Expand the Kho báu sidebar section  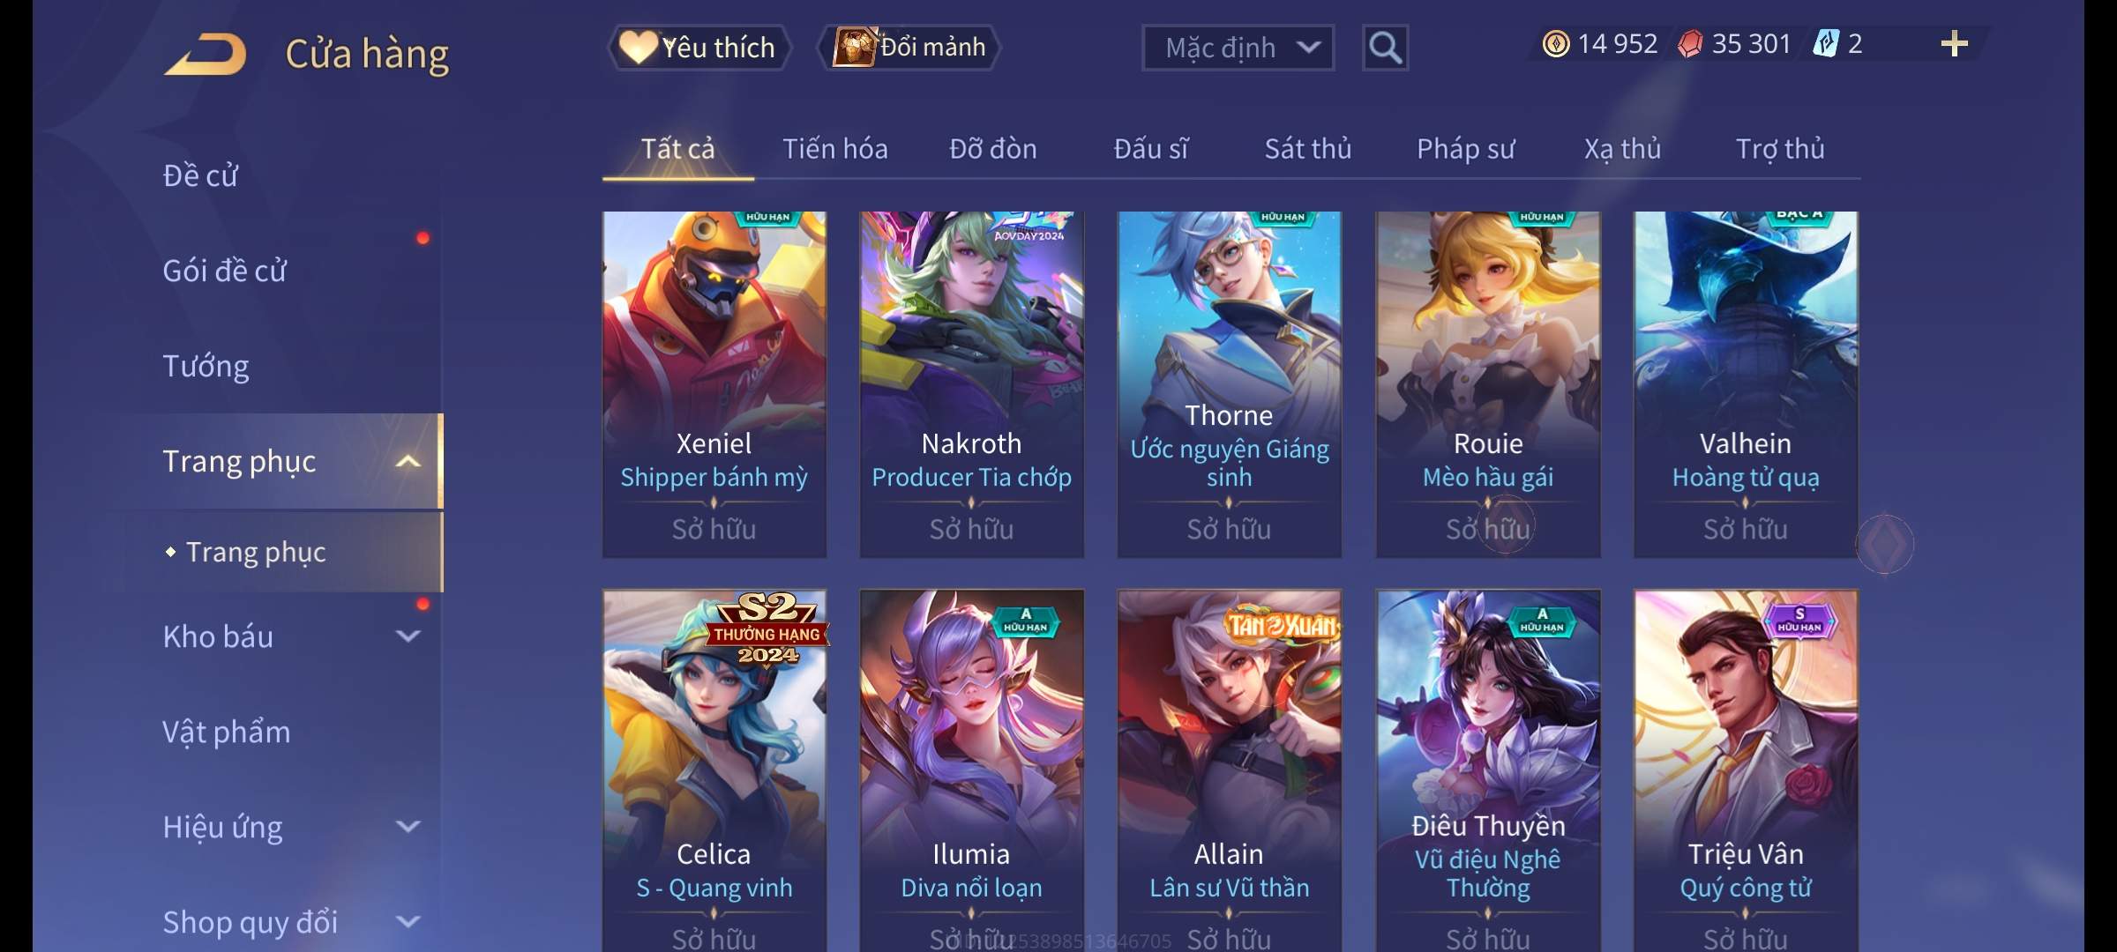[408, 636]
